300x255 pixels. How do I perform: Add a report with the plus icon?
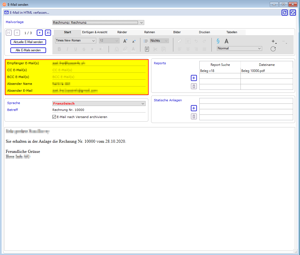[x=194, y=78]
